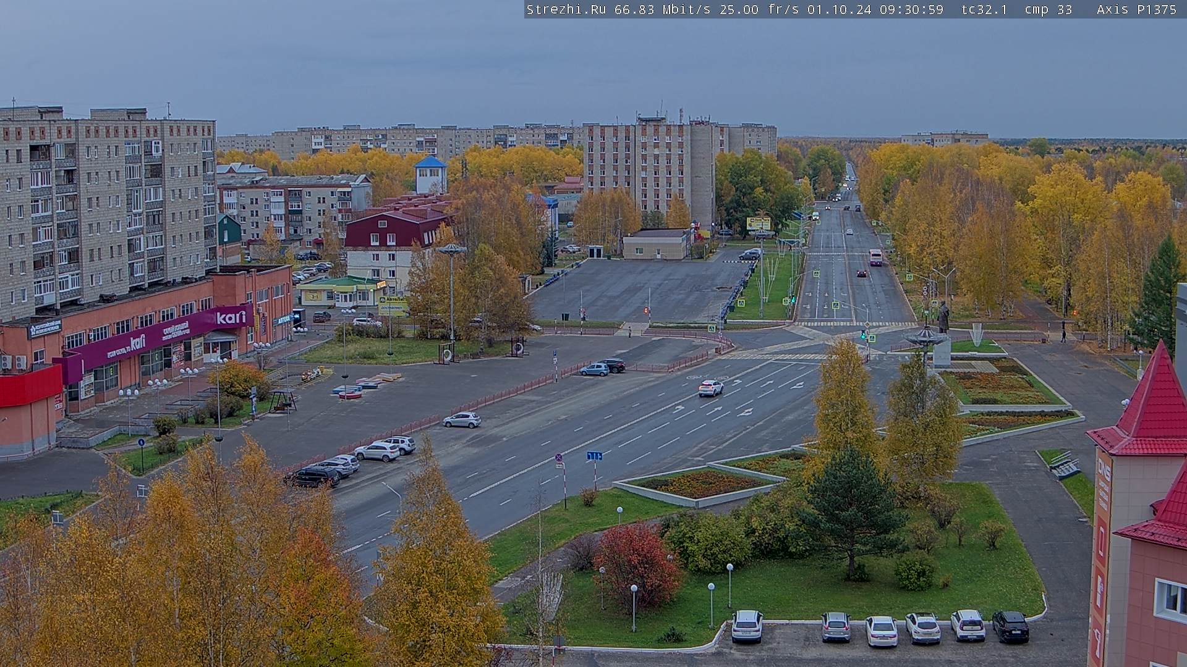
Task: Click the 25.00 fr/s frame rate value
Action: pos(759,9)
